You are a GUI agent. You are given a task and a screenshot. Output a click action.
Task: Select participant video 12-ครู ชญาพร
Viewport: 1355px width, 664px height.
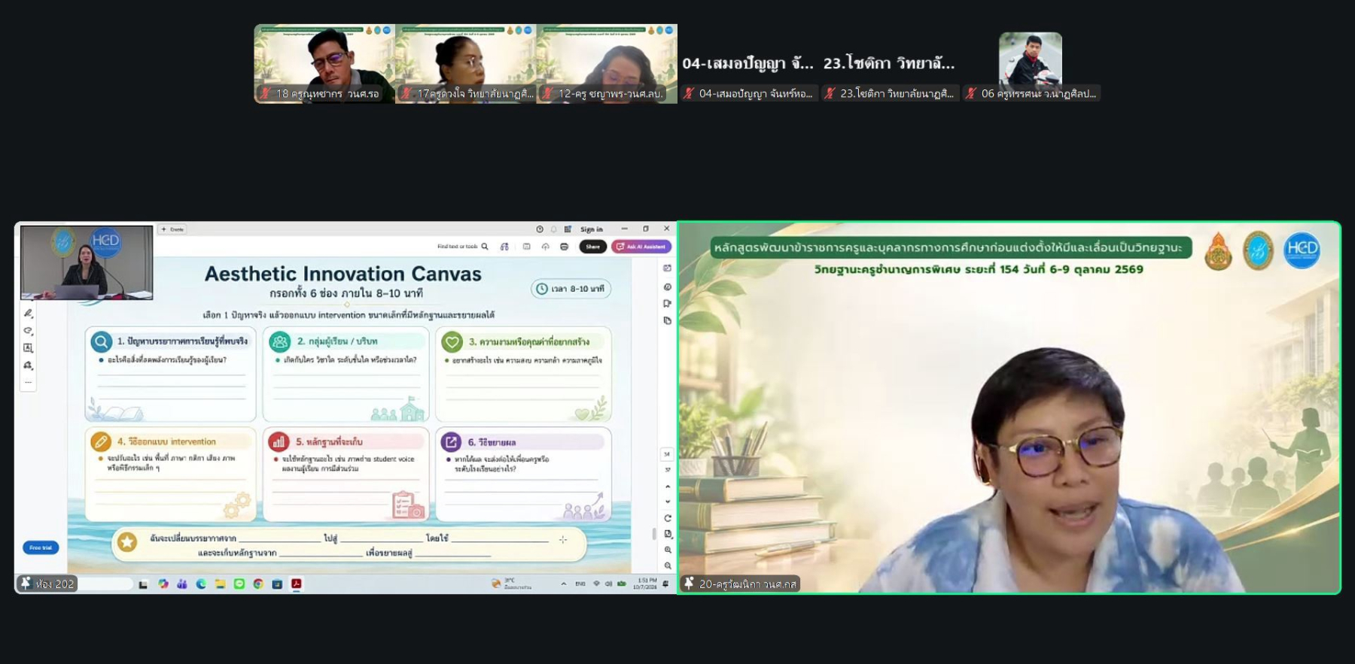607,64
